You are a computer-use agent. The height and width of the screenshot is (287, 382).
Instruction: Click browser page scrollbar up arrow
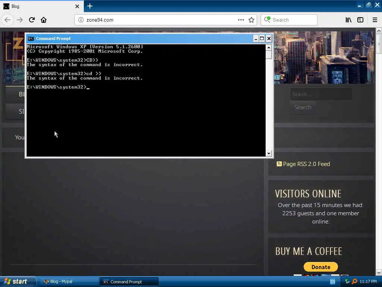(x=379, y=31)
